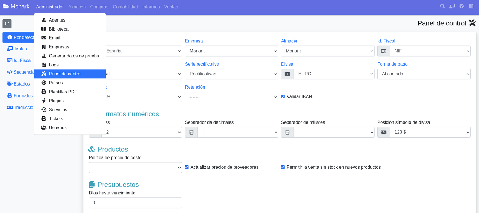Open the dashboard icon in top-right navbar
Viewport: 479px width, 213px height.
point(452,6)
